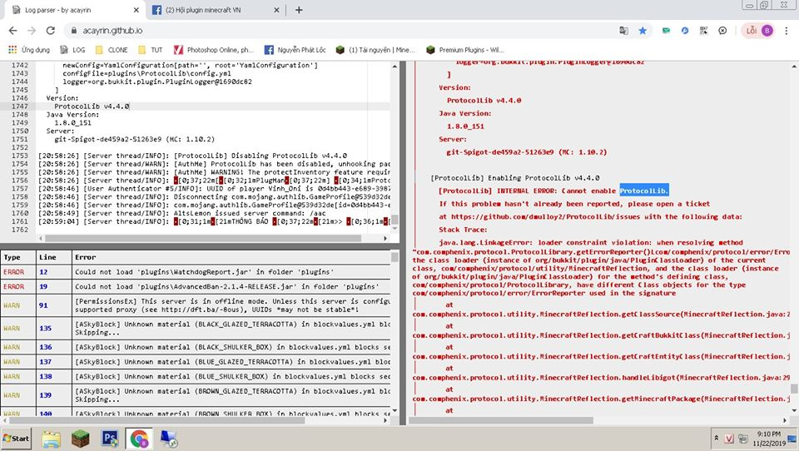This screenshot has height=451, width=799.
Task: Open the blue circular extension icon
Action: [x=685, y=31]
